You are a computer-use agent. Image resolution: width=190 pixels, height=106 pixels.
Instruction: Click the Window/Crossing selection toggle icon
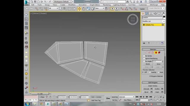[74, 9]
